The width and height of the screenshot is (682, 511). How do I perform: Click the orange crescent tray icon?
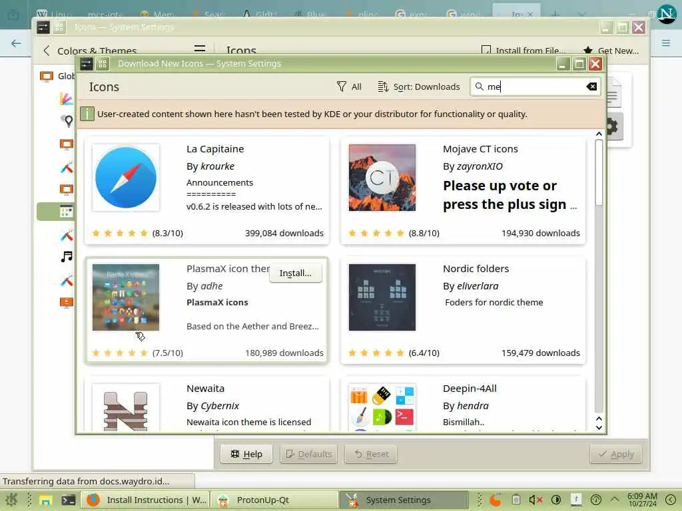[x=496, y=500]
